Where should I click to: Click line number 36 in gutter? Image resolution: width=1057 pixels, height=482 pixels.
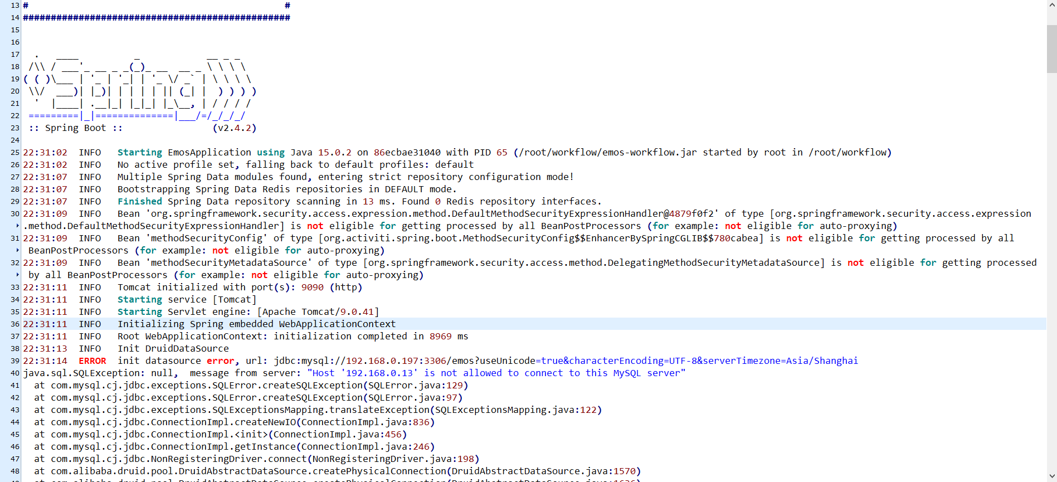click(15, 324)
